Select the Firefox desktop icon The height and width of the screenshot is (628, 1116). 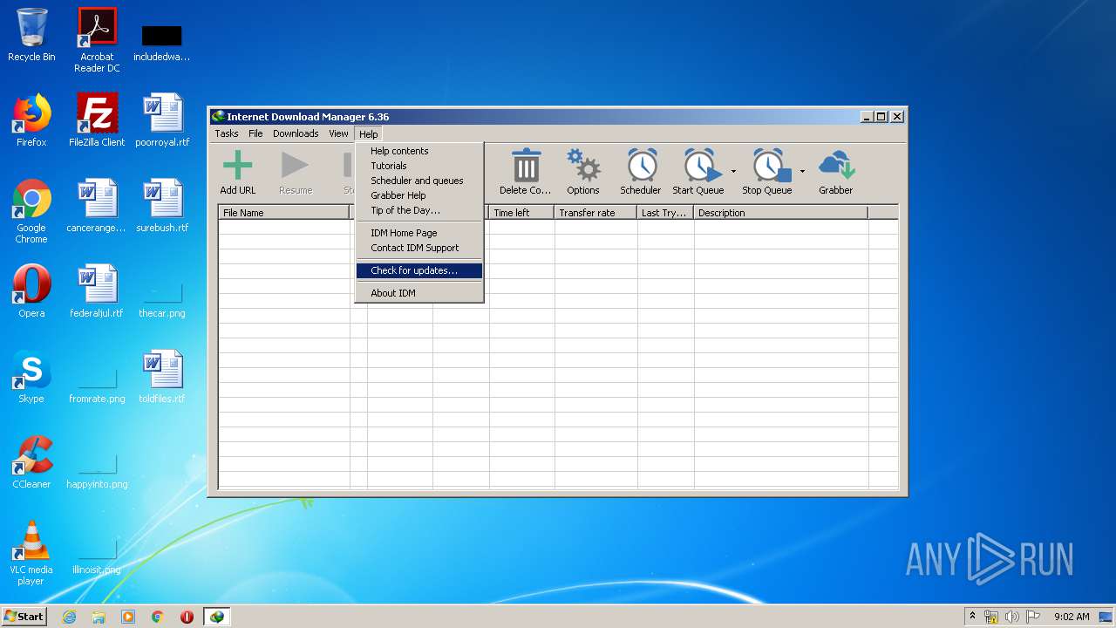click(x=31, y=120)
